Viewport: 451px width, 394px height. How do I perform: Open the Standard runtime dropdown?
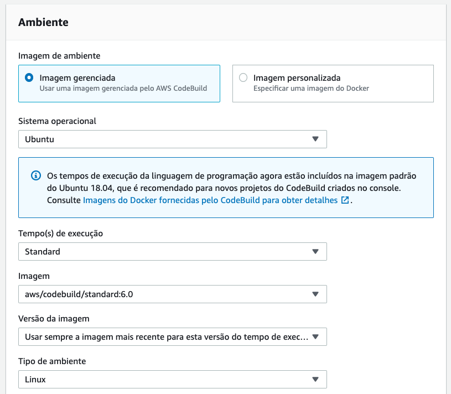pos(173,252)
